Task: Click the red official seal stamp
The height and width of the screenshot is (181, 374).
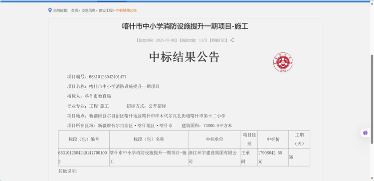Action: (x=283, y=62)
